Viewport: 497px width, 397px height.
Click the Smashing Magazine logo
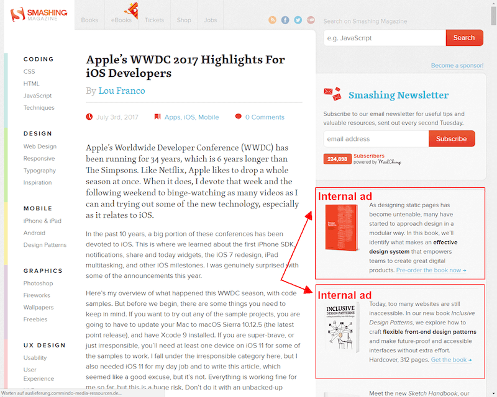pos(39,14)
